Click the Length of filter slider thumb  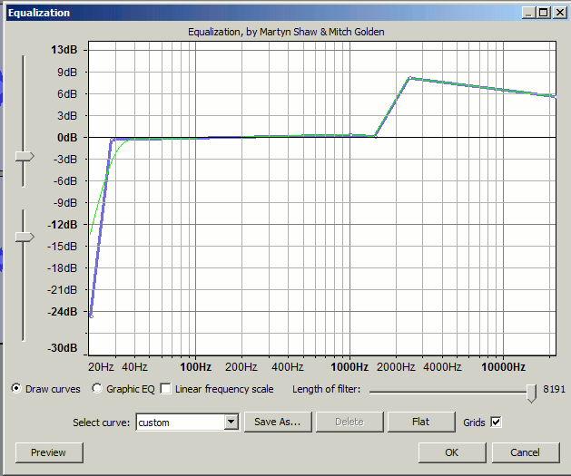[x=532, y=393]
